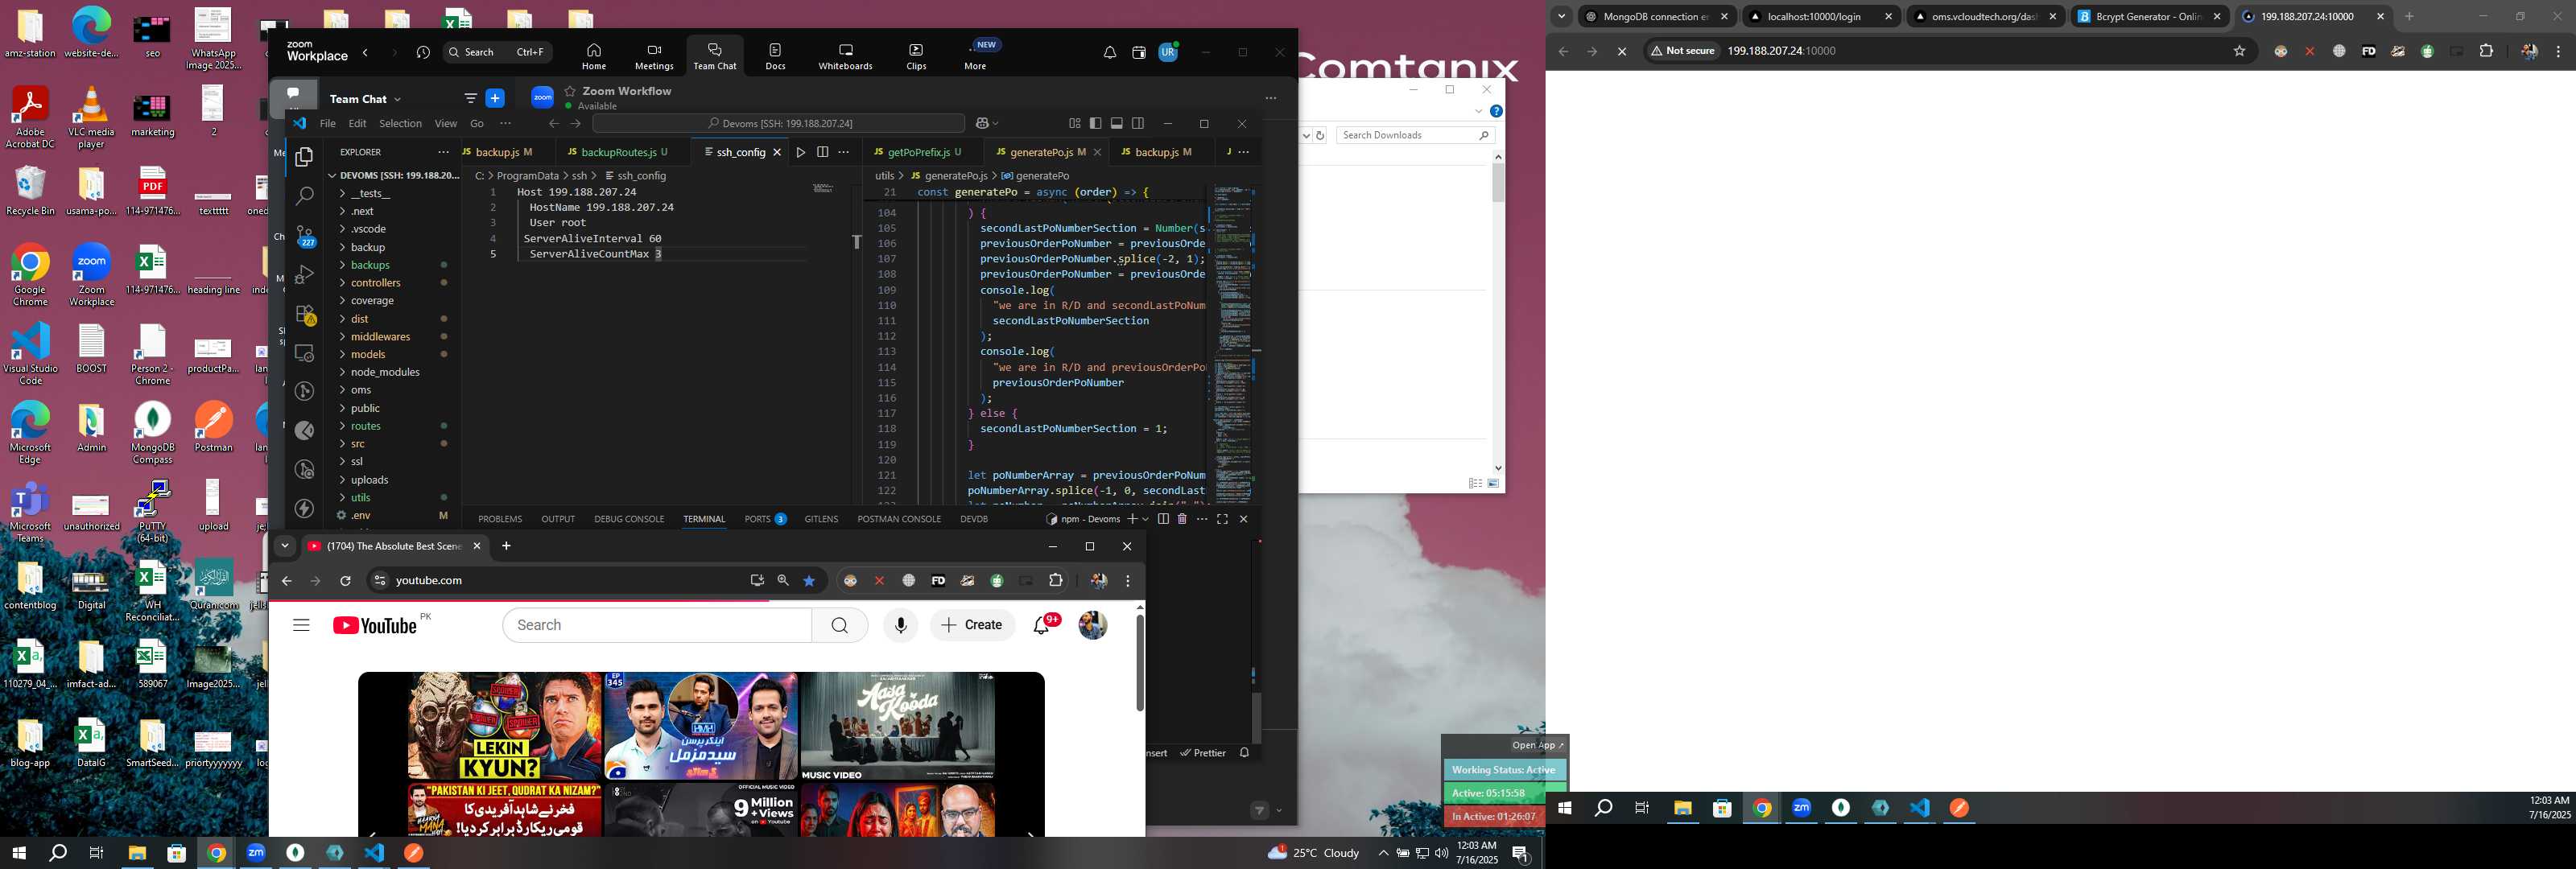Expand the middlewares folder
The image size is (2576, 869).
tap(380, 337)
